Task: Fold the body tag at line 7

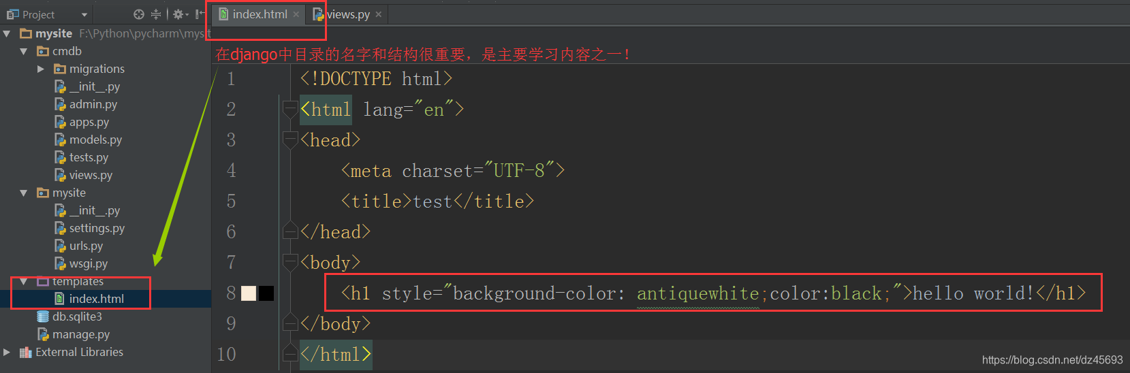Action: pos(290,263)
